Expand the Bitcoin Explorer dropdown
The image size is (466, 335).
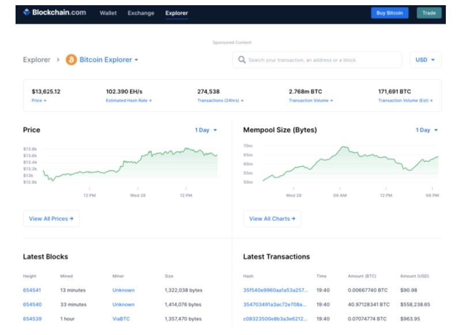click(108, 60)
